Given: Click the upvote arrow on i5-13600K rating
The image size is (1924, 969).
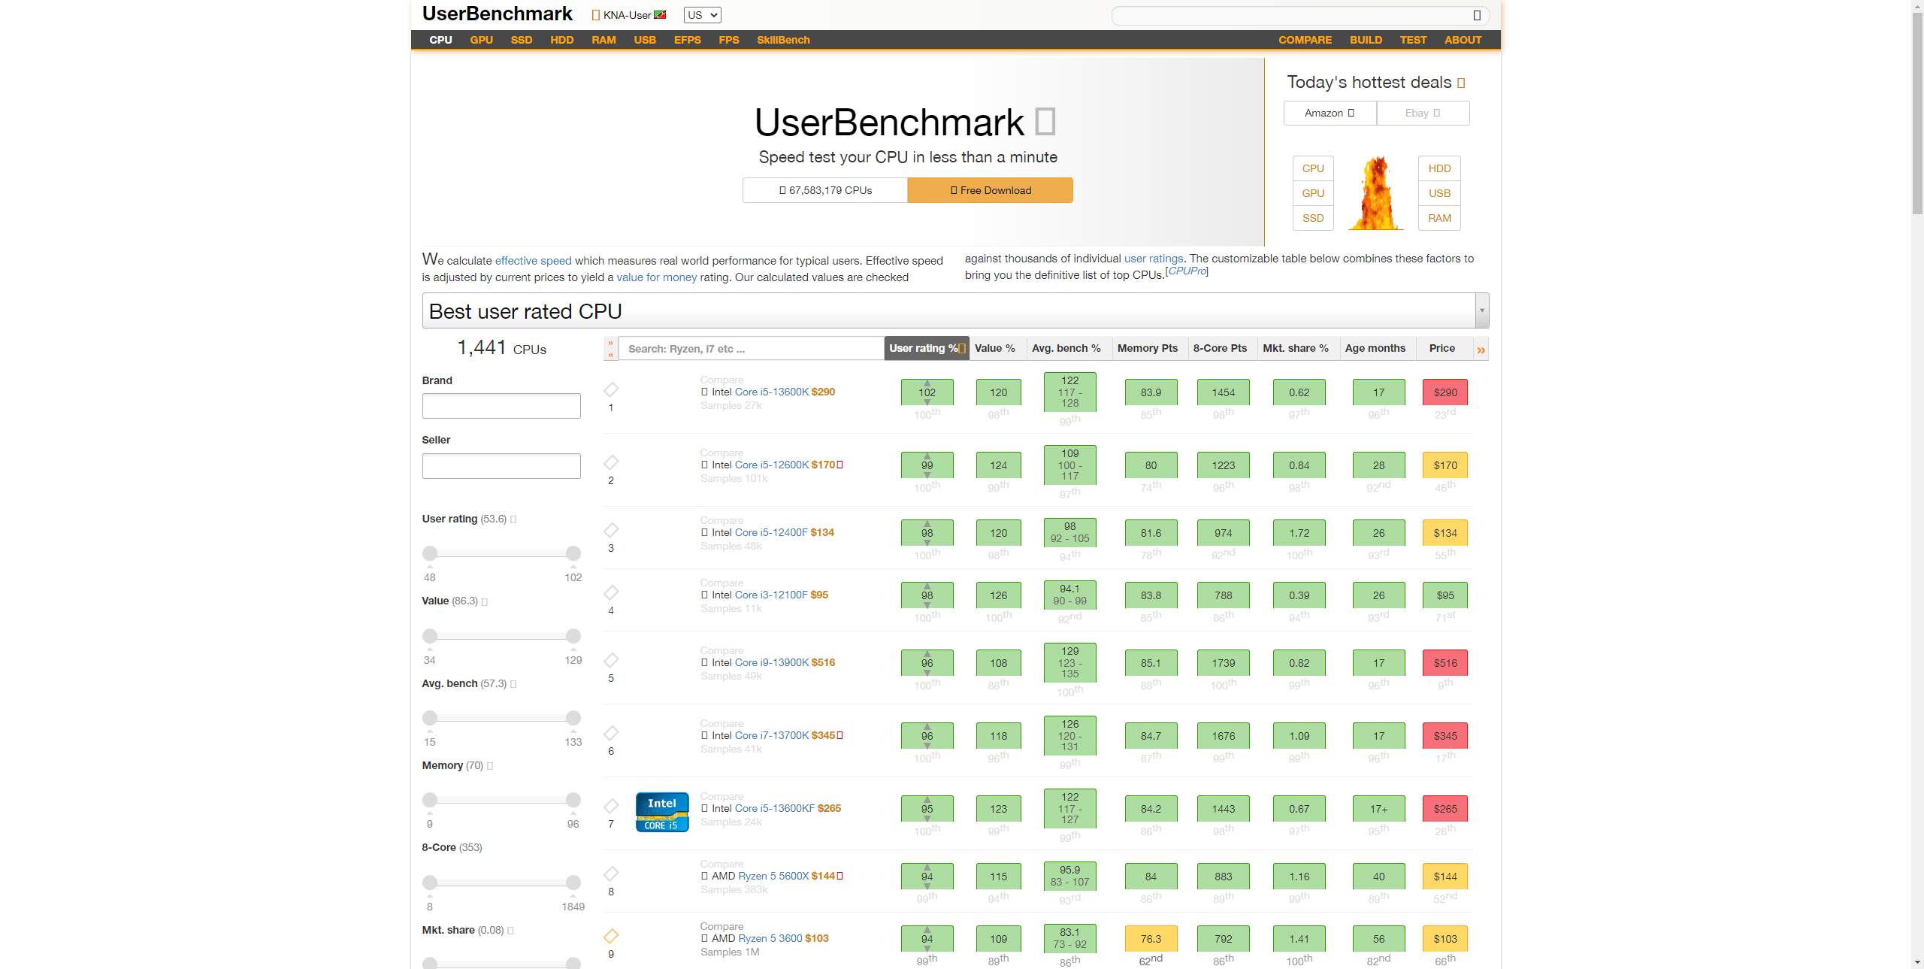Looking at the screenshot, I should point(927,383).
